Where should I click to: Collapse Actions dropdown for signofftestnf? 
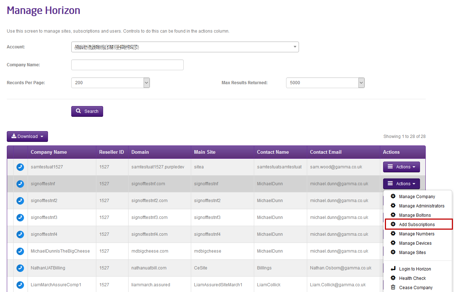(401, 184)
